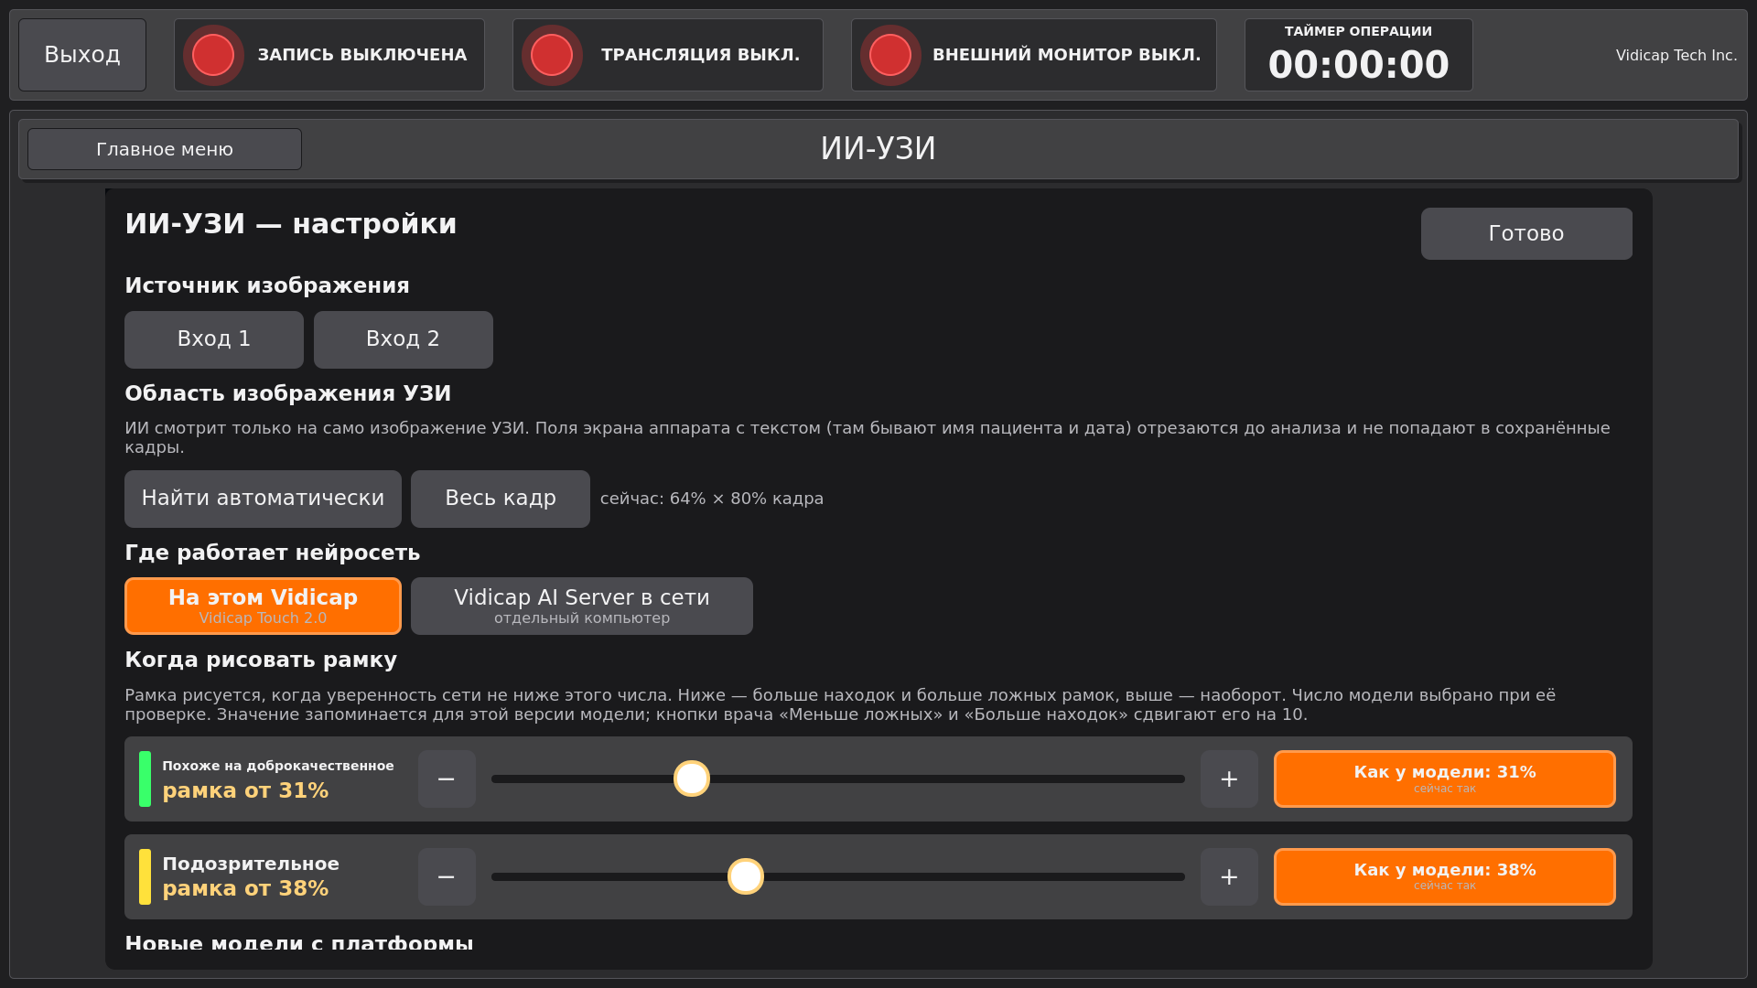Screen dimensions: 1757x988
Task: Click Источник изображения heading
Action: (267, 285)
